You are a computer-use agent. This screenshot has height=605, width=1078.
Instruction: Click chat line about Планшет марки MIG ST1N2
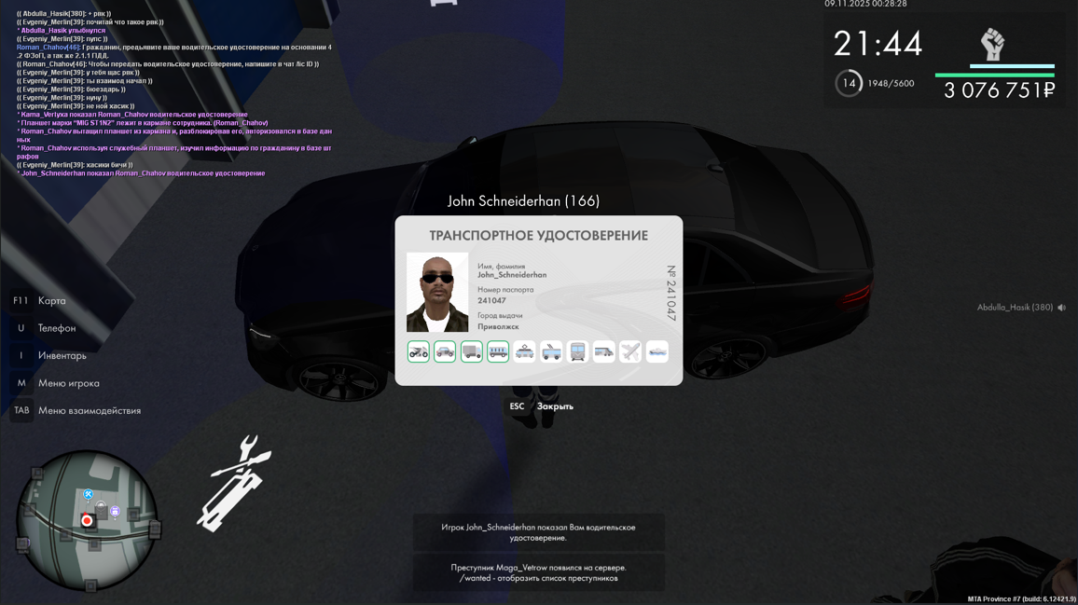coord(143,123)
